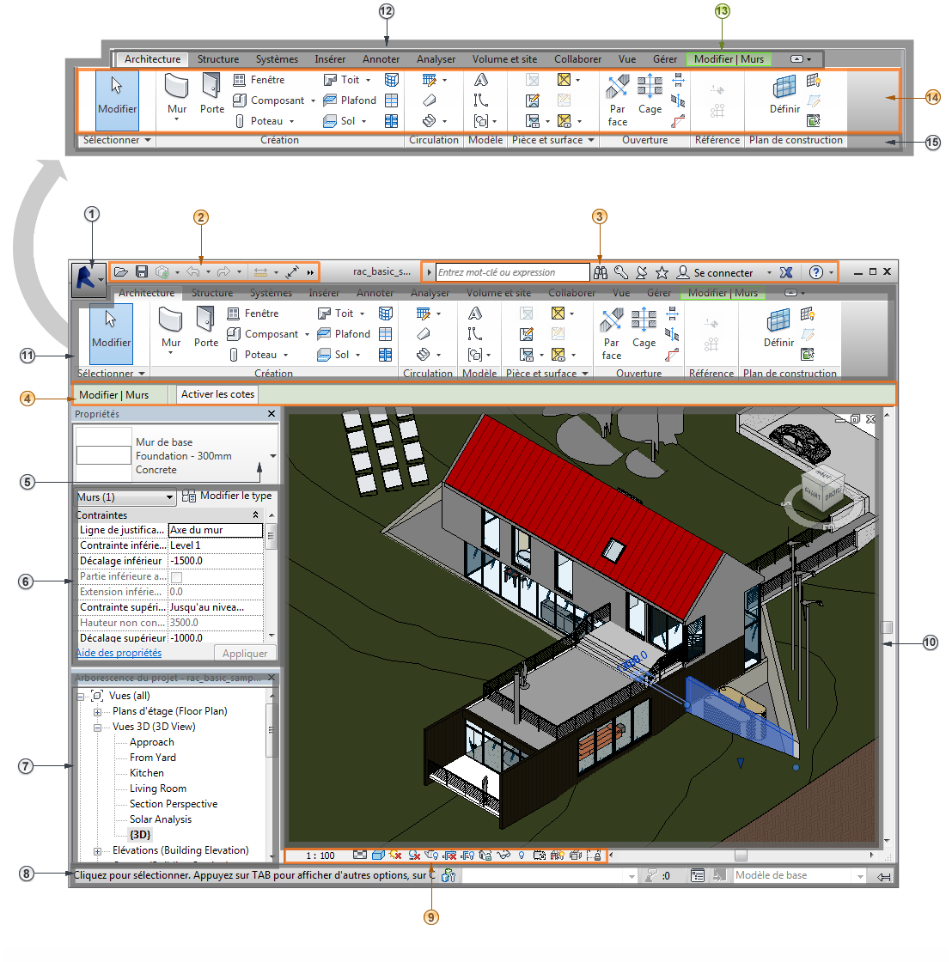Click the Worksets icon in the status bar
The width and height of the screenshot is (952, 962).
(x=449, y=875)
